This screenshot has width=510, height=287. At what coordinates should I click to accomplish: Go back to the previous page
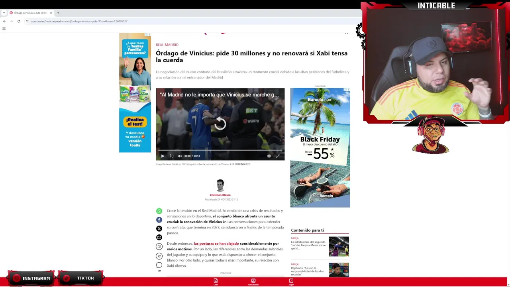(x=4, y=21)
